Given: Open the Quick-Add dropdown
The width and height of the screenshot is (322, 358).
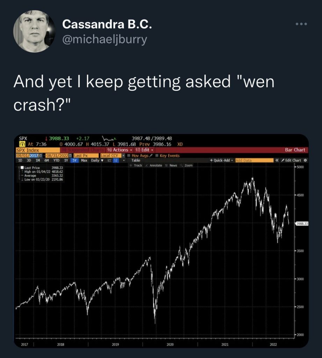Looking at the screenshot, I should point(222,160).
